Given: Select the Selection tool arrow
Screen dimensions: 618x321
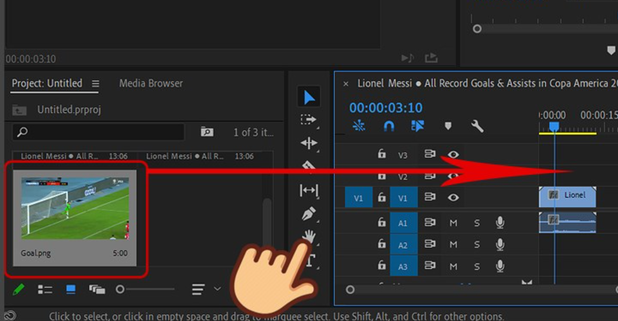Looking at the screenshot, I should click(x=308, y=97).
